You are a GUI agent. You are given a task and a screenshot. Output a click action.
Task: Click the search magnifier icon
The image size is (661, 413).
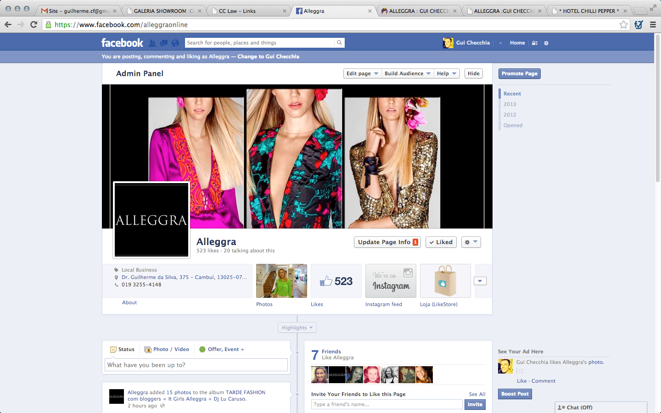point(339,43)
